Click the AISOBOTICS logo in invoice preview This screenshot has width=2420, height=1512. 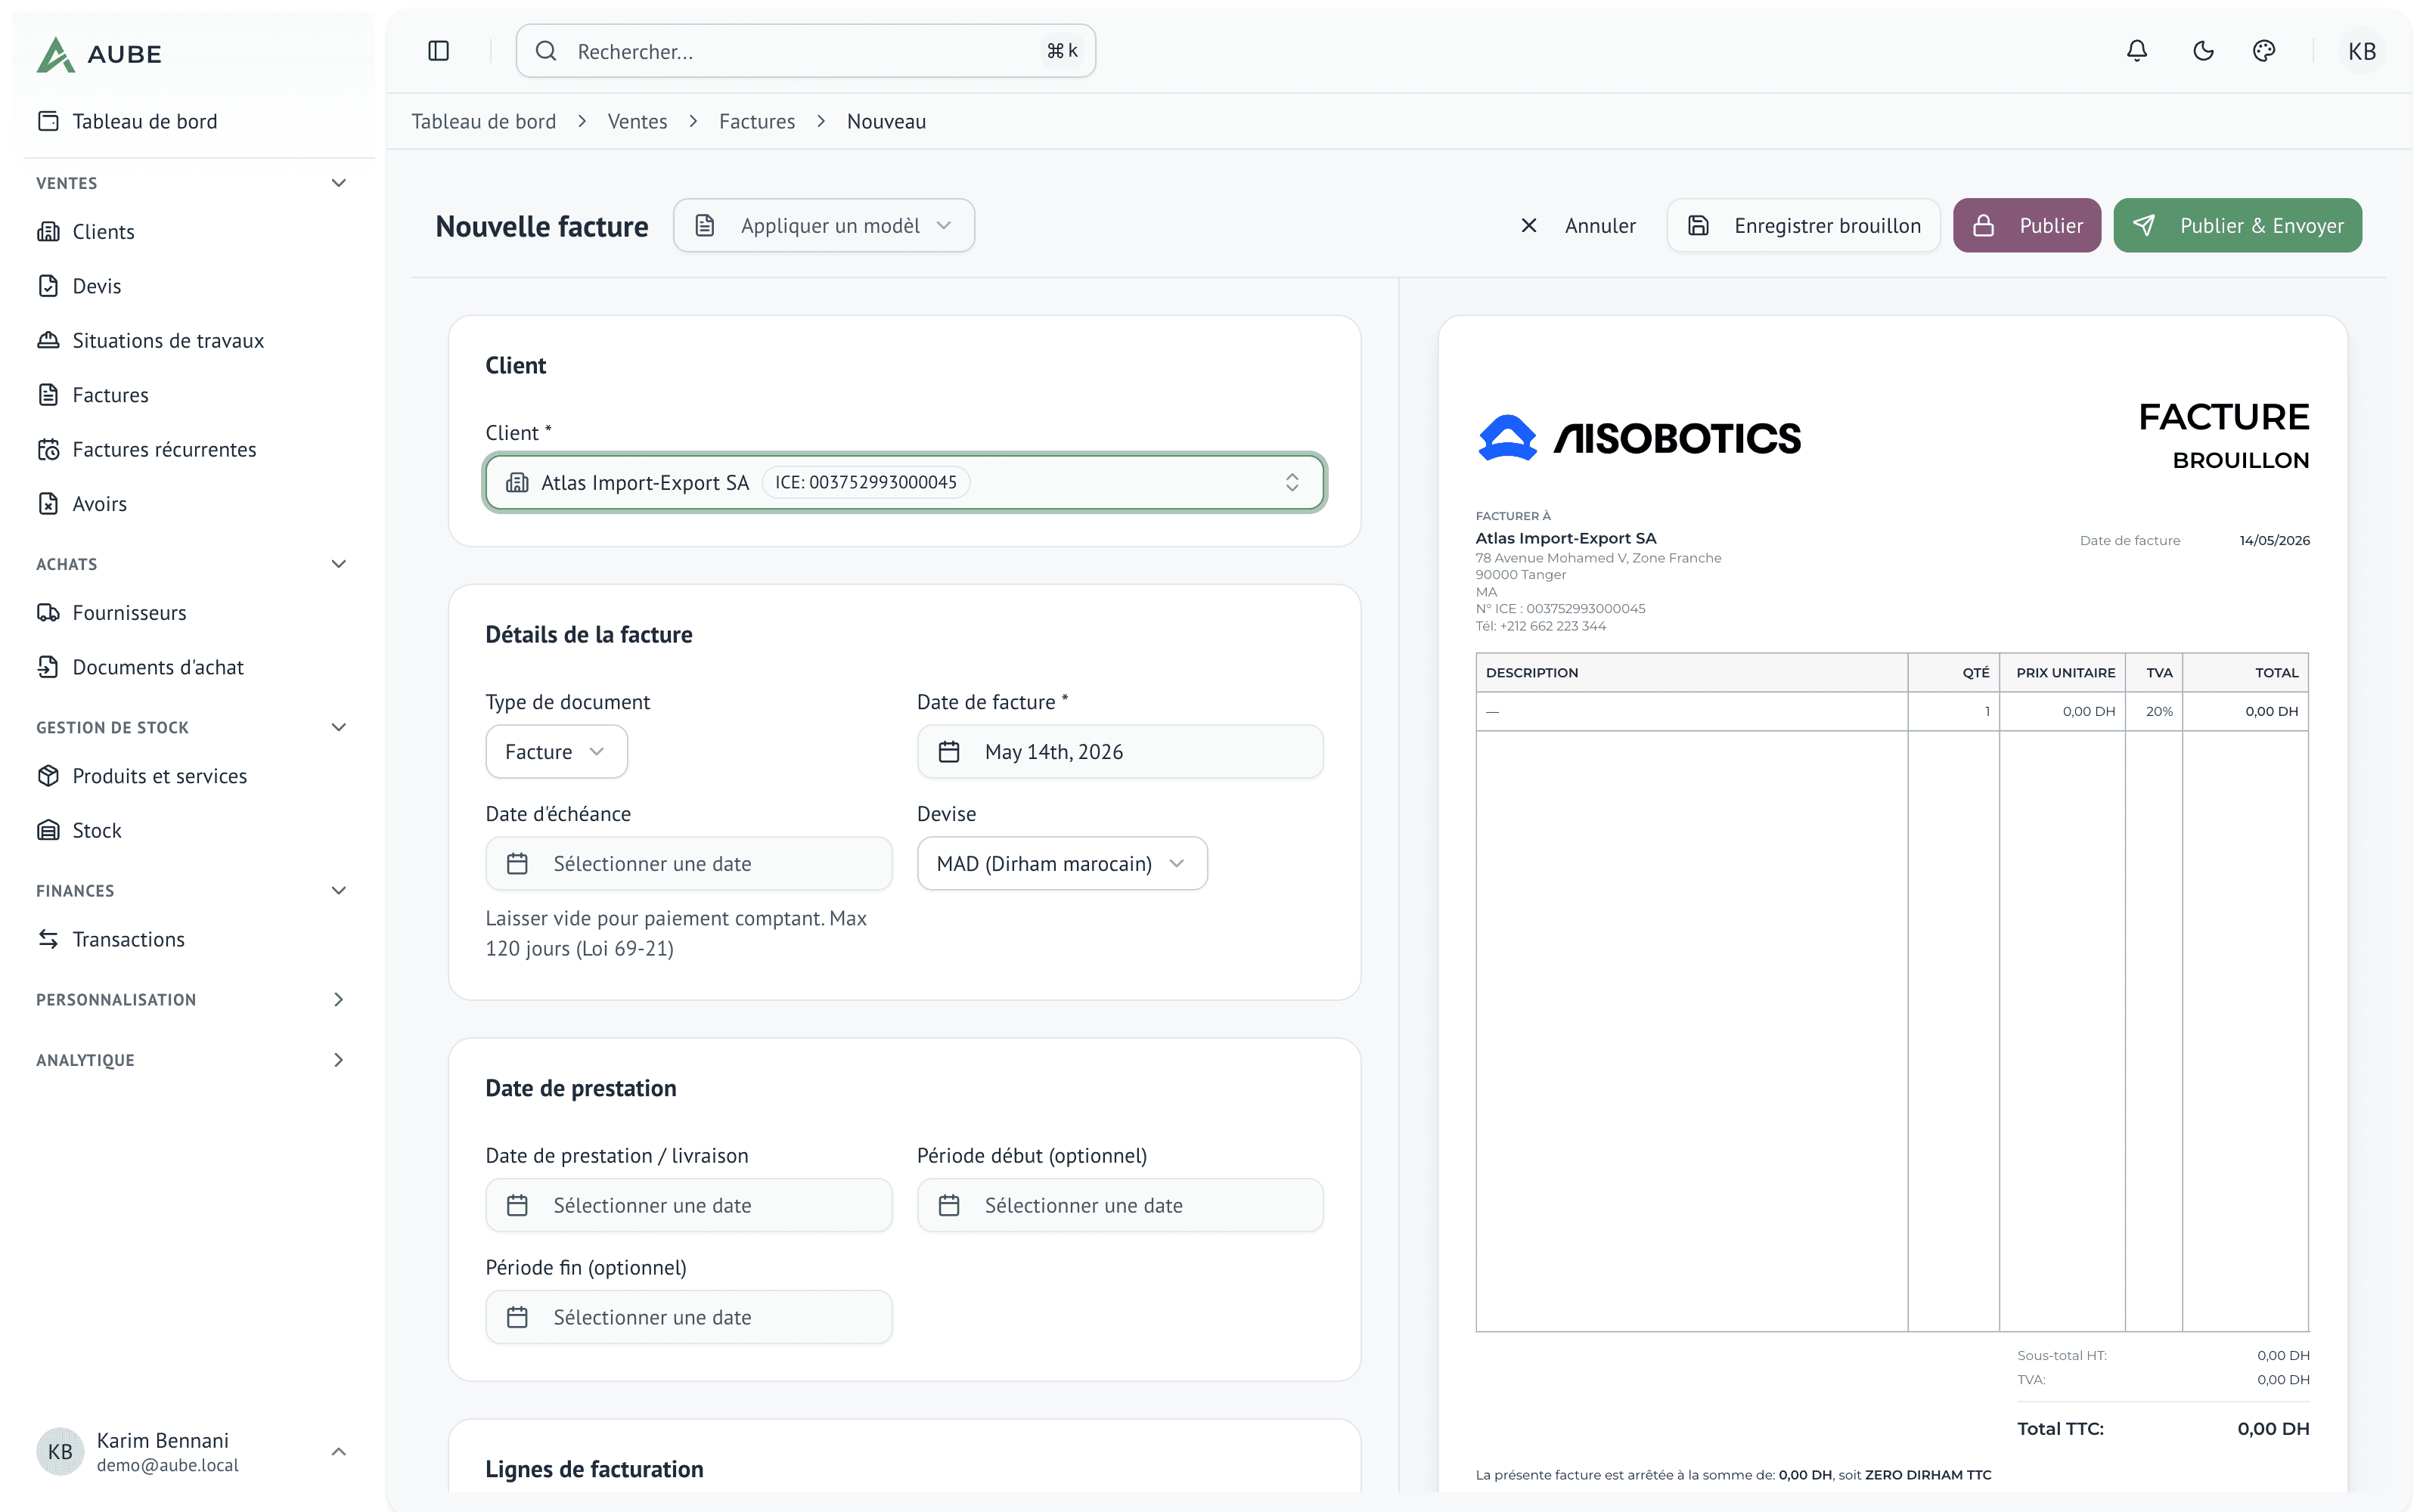[x=1639, y=438]
